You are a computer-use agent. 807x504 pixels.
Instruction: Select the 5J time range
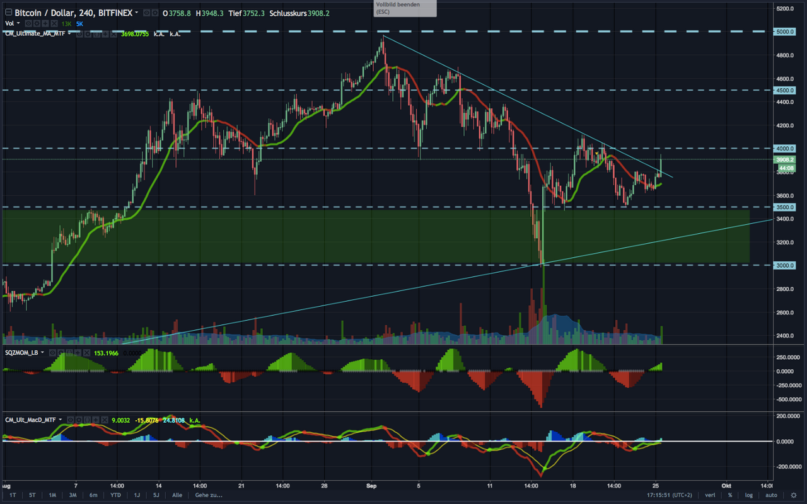click(156, 495)
